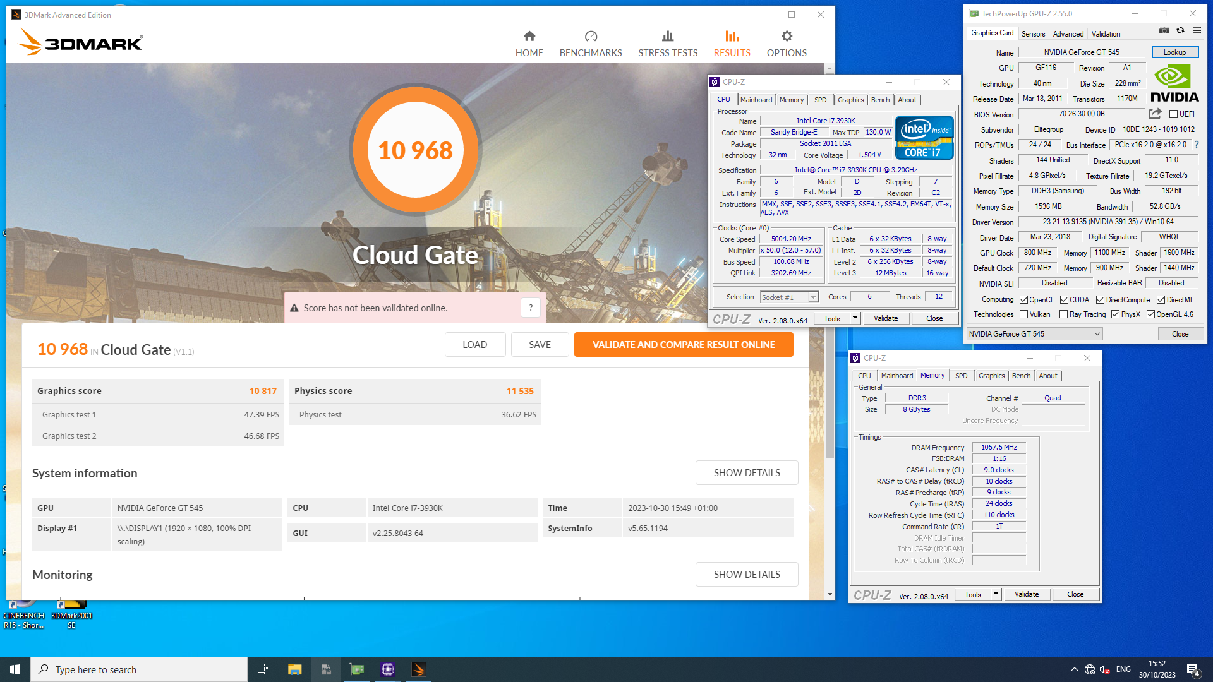1213x682 pixels.
Task: Show details for System information
Action: [747, 473]
